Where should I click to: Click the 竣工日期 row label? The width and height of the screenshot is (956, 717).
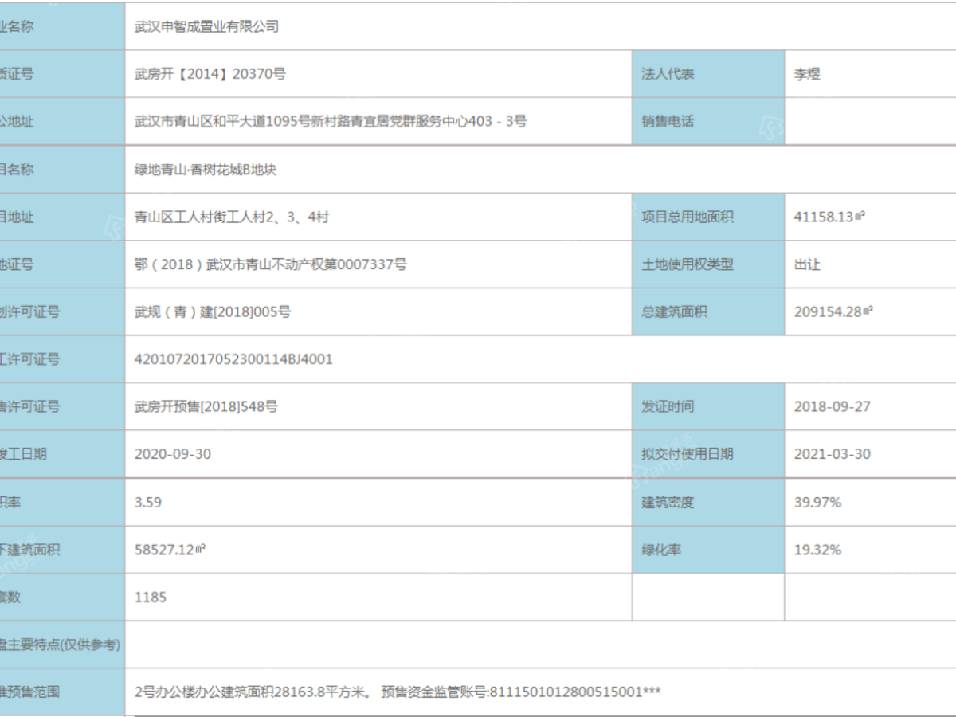(23, 454)
